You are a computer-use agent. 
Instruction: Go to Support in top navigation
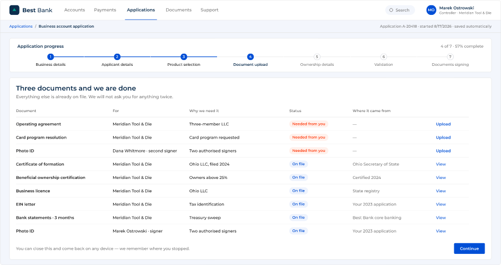click(210, 10)
